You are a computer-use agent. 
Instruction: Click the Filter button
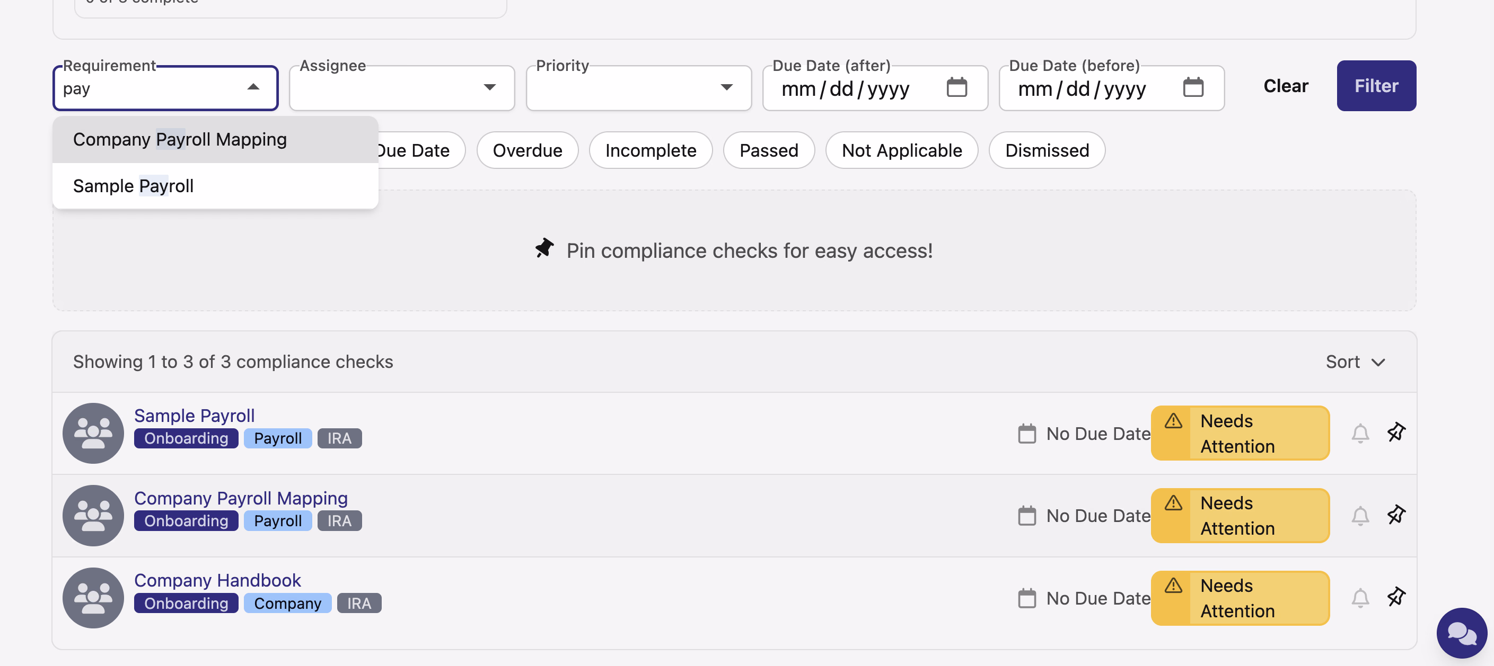(x=1376, y=86)
